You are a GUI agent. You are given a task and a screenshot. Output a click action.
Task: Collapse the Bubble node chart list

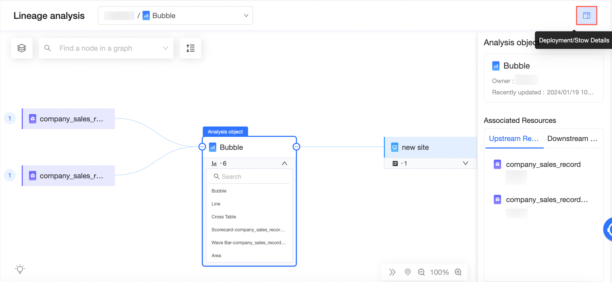(x=284, y=163)
